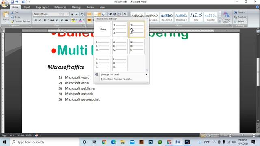Apply the red font color
Image resolution: width=260 pixels, height=146 pixels.
(80, 20)
